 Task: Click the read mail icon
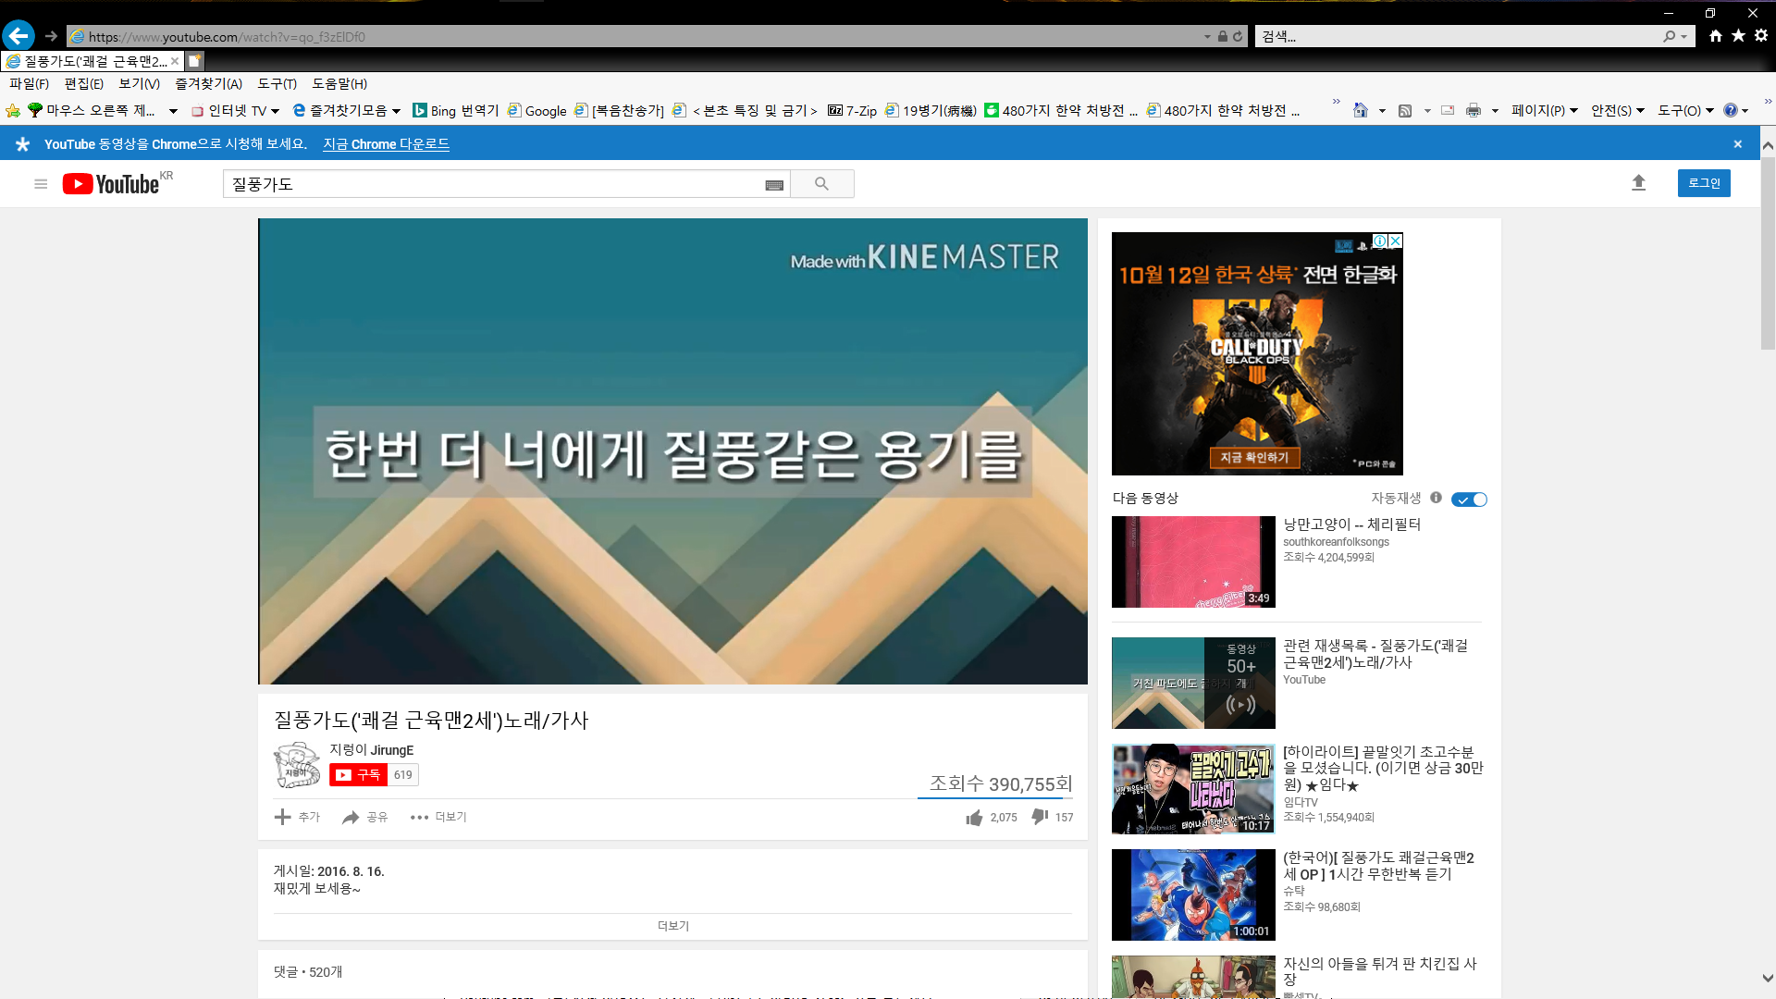1448,111
